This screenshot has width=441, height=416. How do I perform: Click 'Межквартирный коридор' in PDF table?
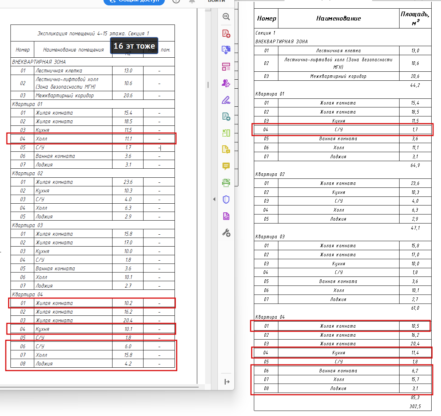[65, 96]
